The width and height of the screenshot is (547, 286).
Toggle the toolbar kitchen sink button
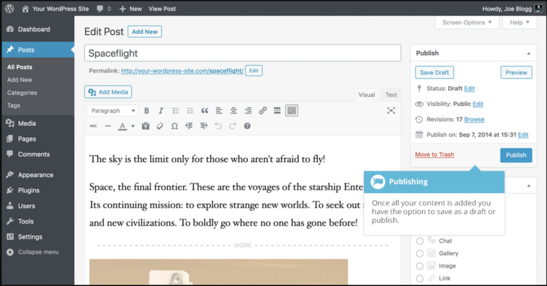point(292,110)
